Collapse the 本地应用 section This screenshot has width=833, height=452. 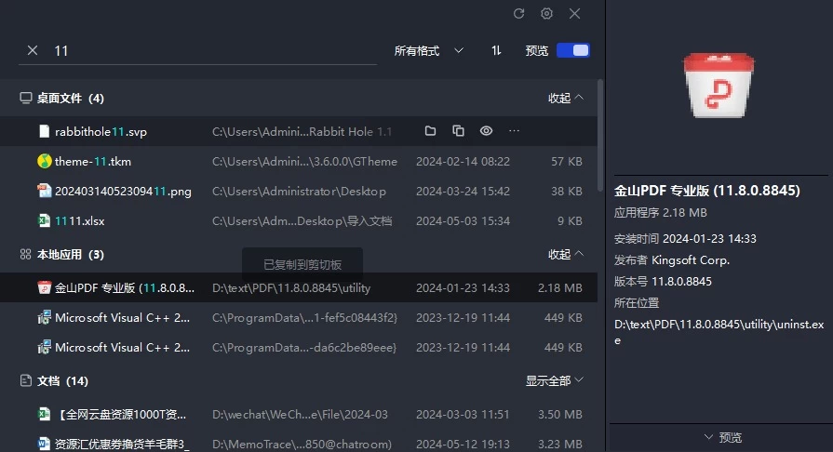(566, 254)
